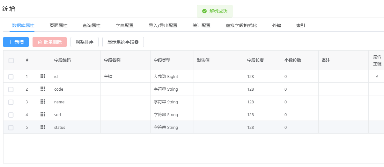Open 字段类型 cell showing 大整数 BigInt

tap(172, 77)
